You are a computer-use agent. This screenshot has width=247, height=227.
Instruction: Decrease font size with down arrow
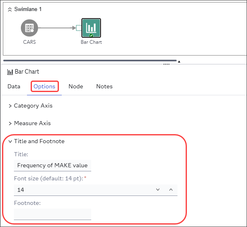(158, 190)
